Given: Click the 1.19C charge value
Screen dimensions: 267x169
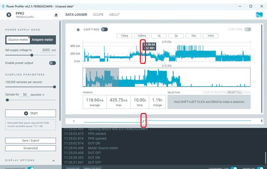Looking at the screenshot, I should pos(157,100).
